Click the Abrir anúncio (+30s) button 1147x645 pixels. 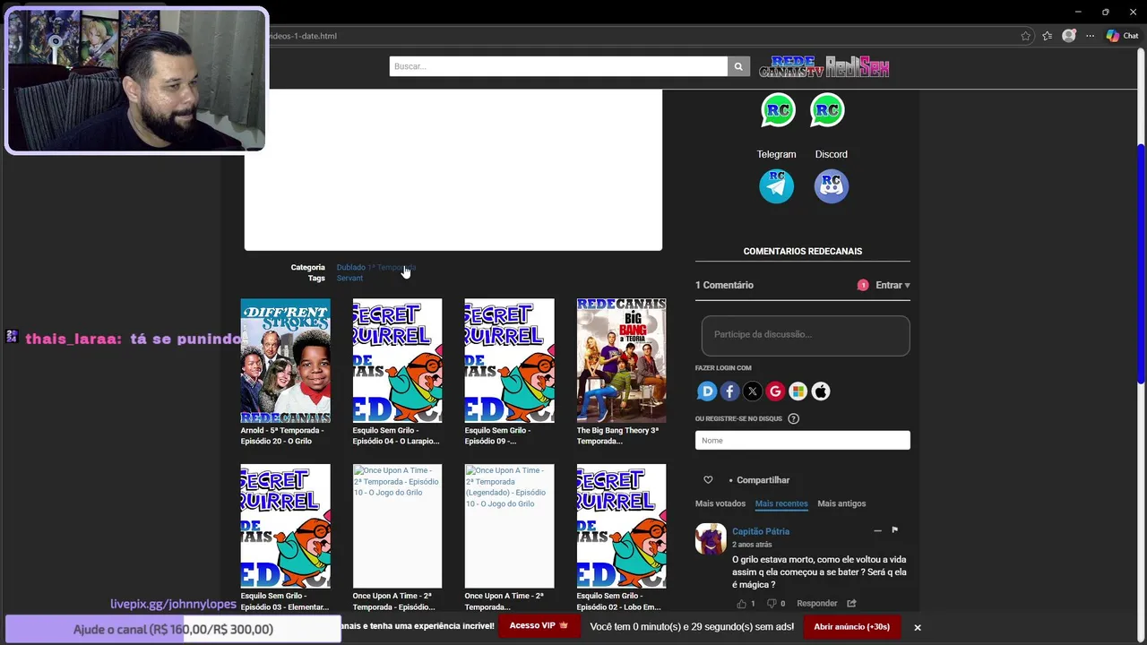[851, 626]
